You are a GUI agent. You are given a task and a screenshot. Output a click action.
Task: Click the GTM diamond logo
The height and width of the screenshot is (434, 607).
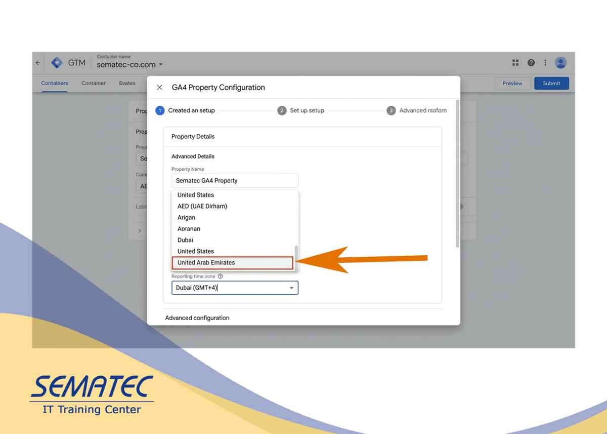57,63
